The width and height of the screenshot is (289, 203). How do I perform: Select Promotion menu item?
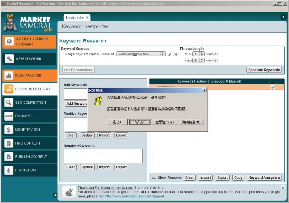(x=30, y=170)
